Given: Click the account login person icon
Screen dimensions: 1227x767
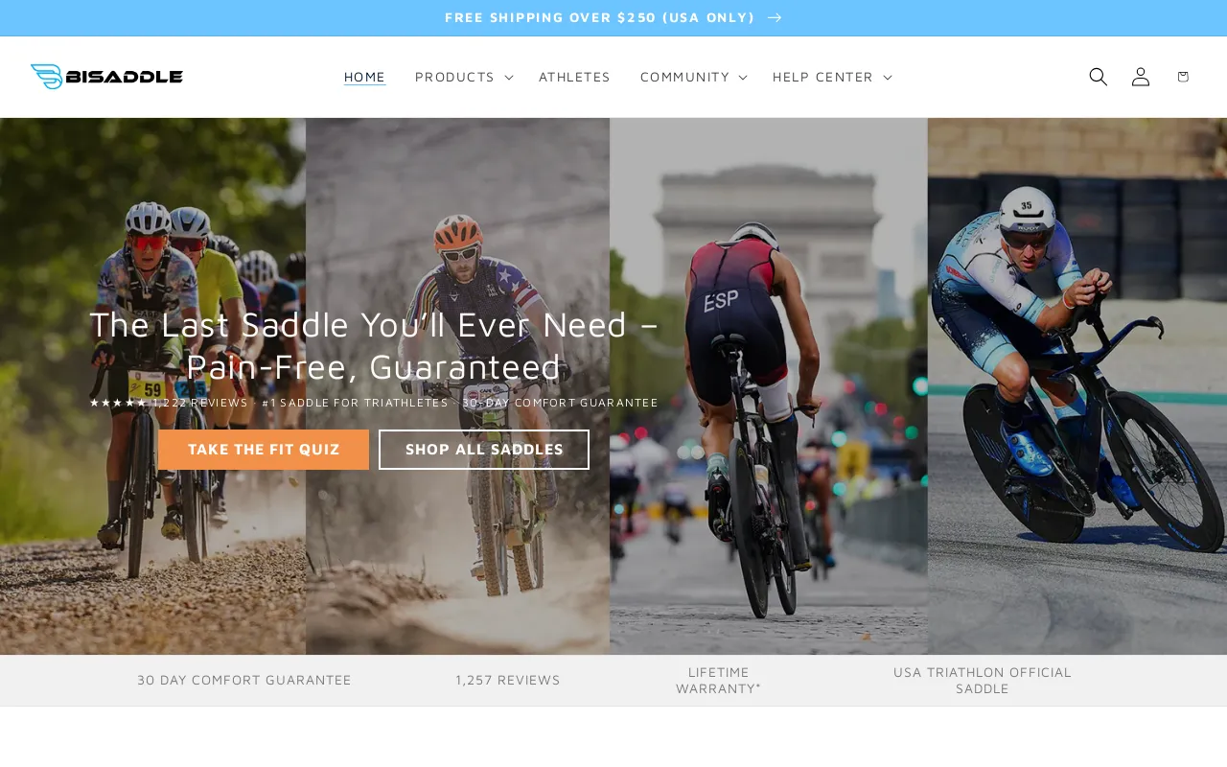Looking at the screenshot, I should 1140,77.
